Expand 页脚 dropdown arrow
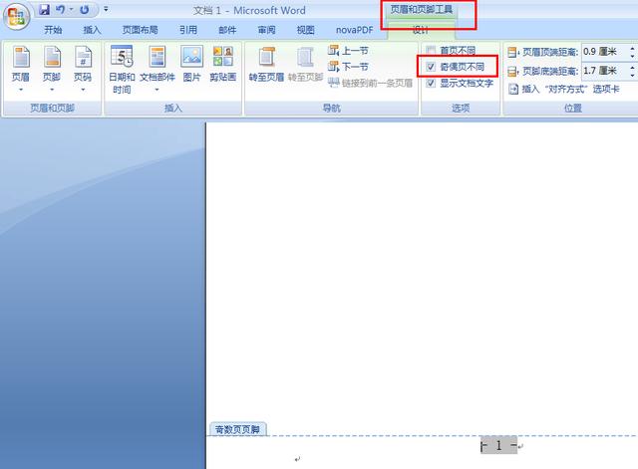Screen dimensions: 638x469 (x=52, y=90)
